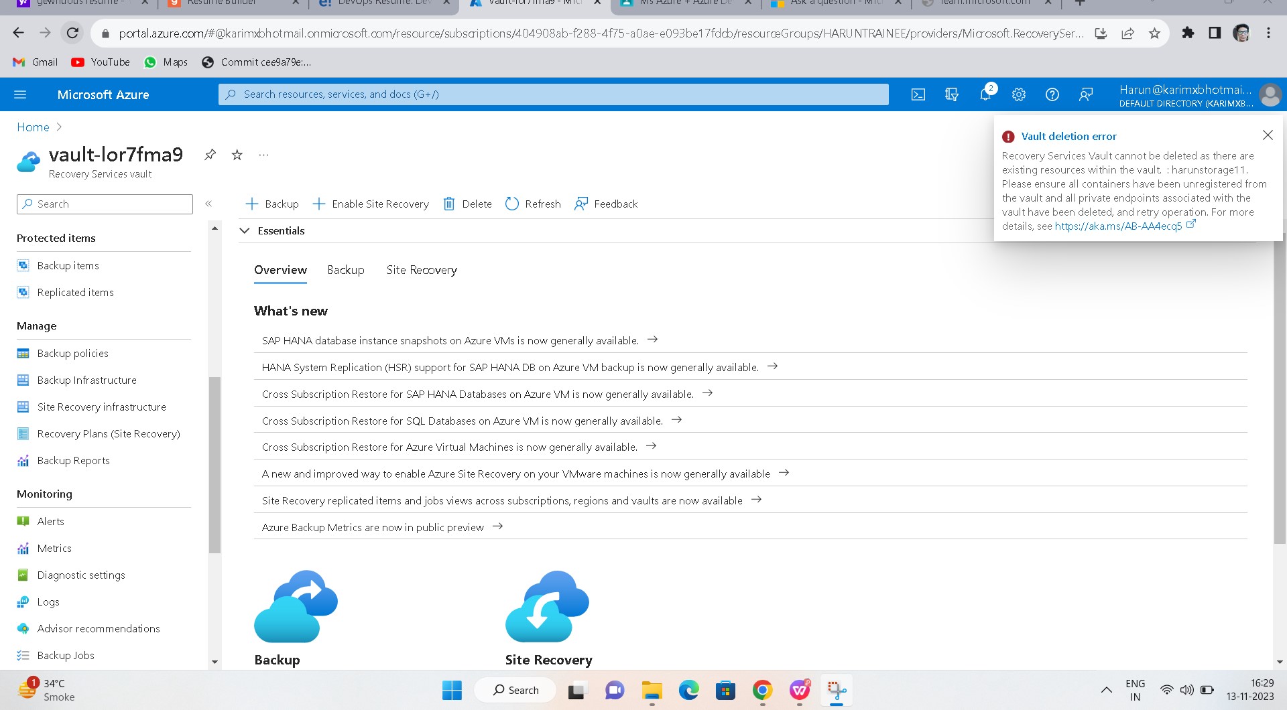Open Azure Cloud Shell from the top bar
This screenshot has height=710, width=1287.
[x=918, y=94]
